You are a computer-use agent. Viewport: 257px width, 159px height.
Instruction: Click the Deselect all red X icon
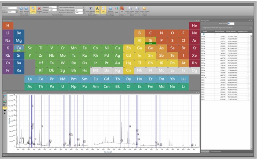pos(39,9)
